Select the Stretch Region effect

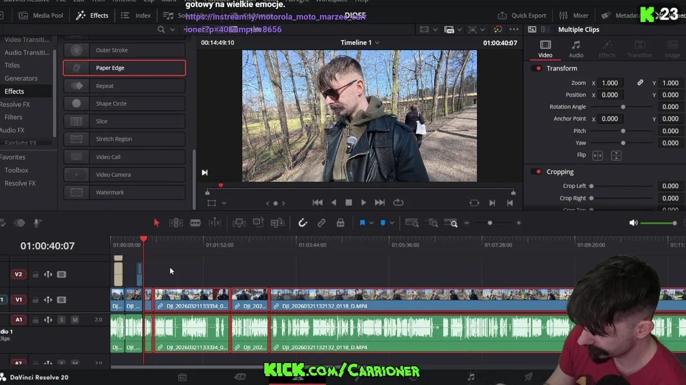click(x=124, y=139)
